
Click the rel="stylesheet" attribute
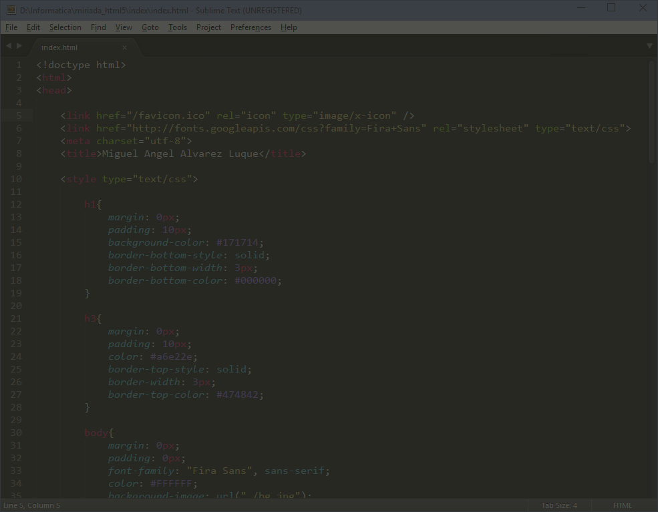click(480, 128)
